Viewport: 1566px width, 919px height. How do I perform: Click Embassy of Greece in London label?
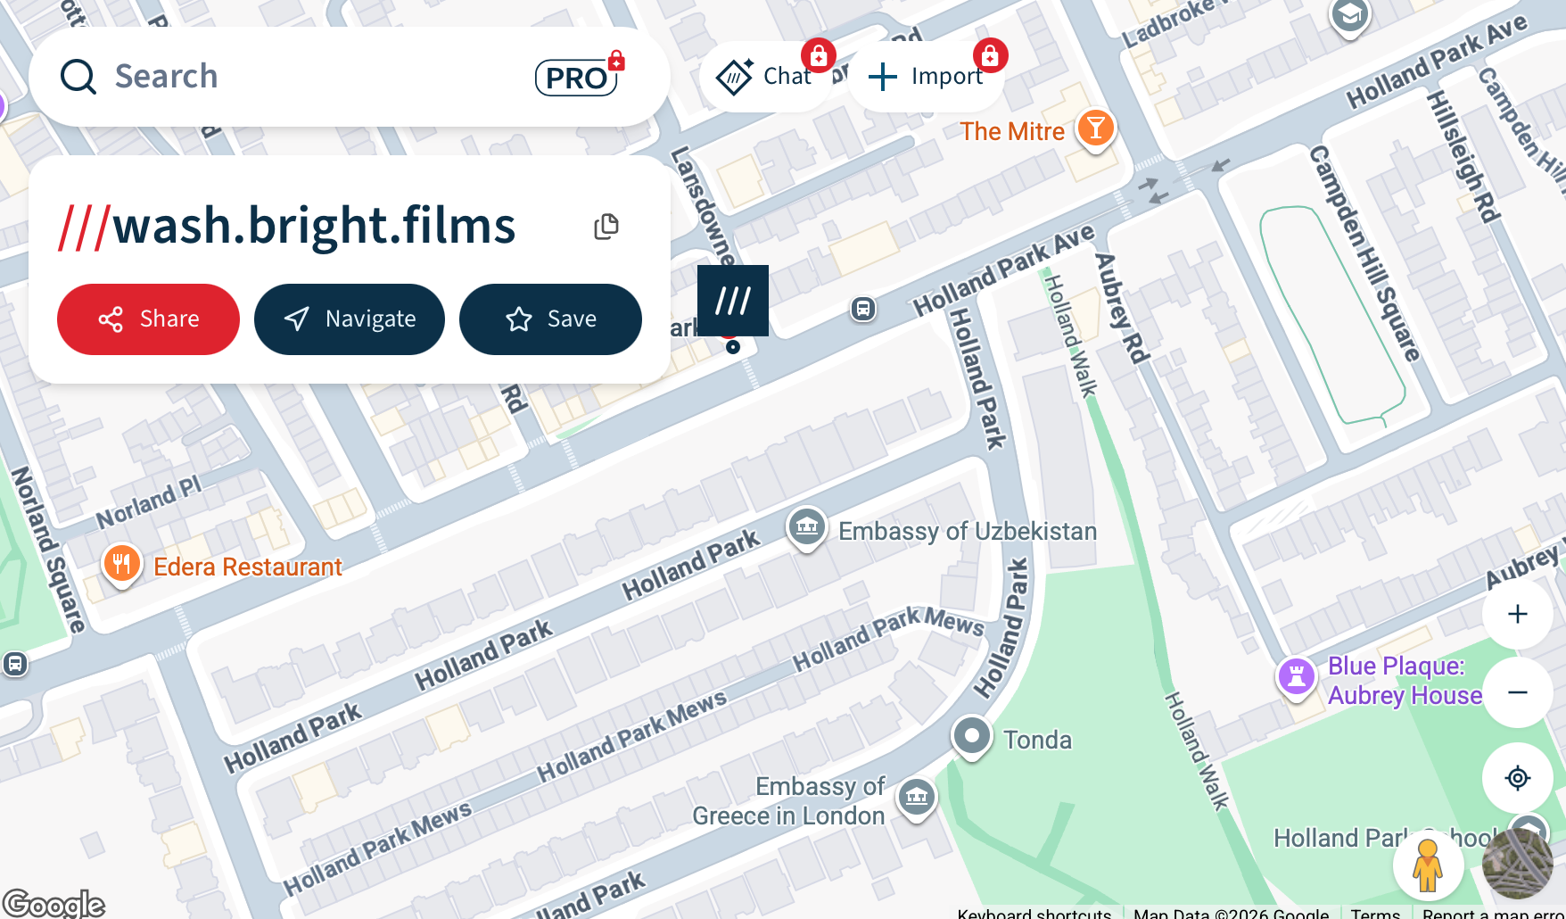point(789,800)
